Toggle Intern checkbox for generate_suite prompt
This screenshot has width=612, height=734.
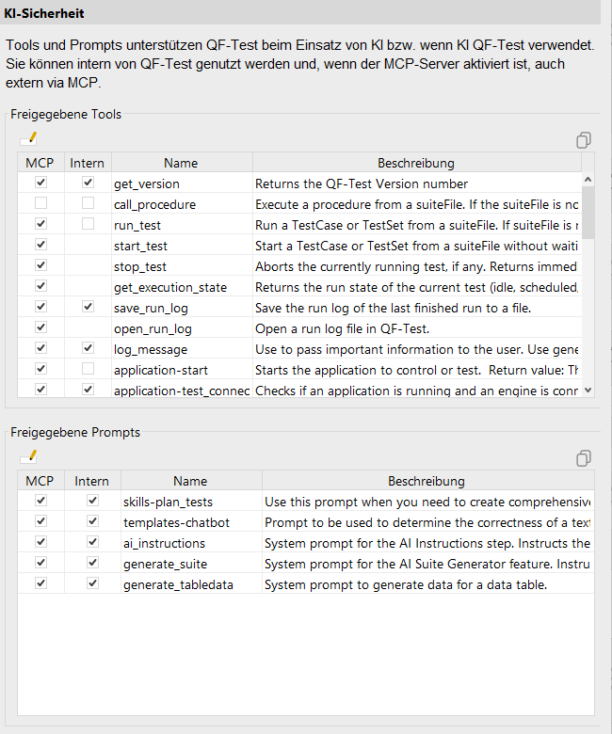coord(92,563)
